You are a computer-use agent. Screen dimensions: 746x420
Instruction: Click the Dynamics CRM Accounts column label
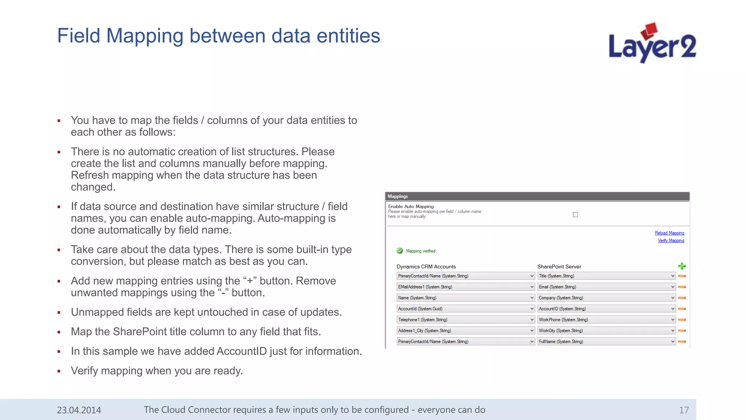(426, 267)
